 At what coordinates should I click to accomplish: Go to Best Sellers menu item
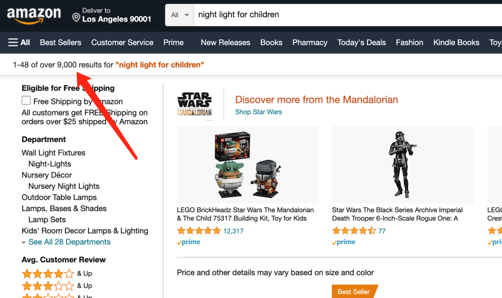point(60,42)
